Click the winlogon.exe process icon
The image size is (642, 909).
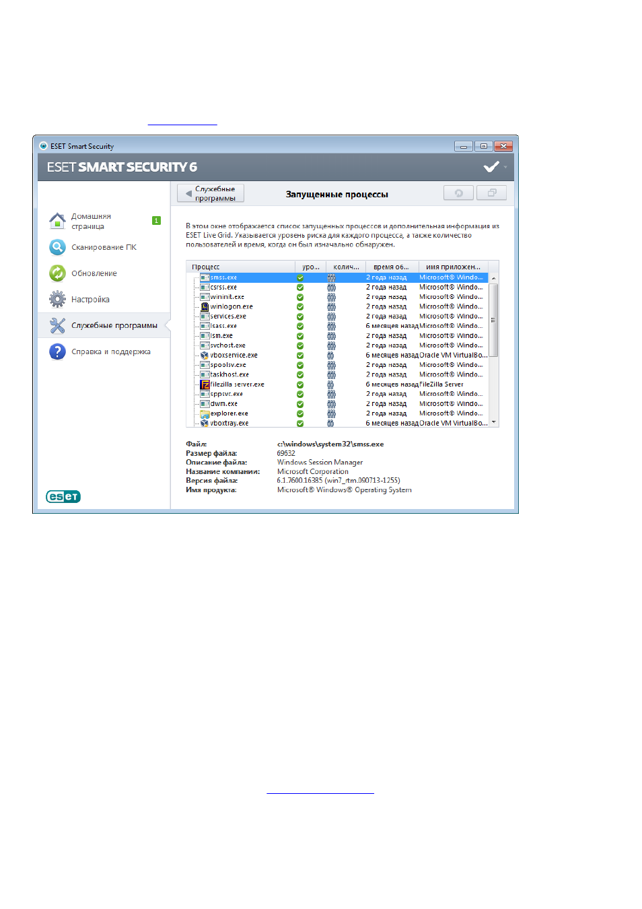tap(205, 306)
